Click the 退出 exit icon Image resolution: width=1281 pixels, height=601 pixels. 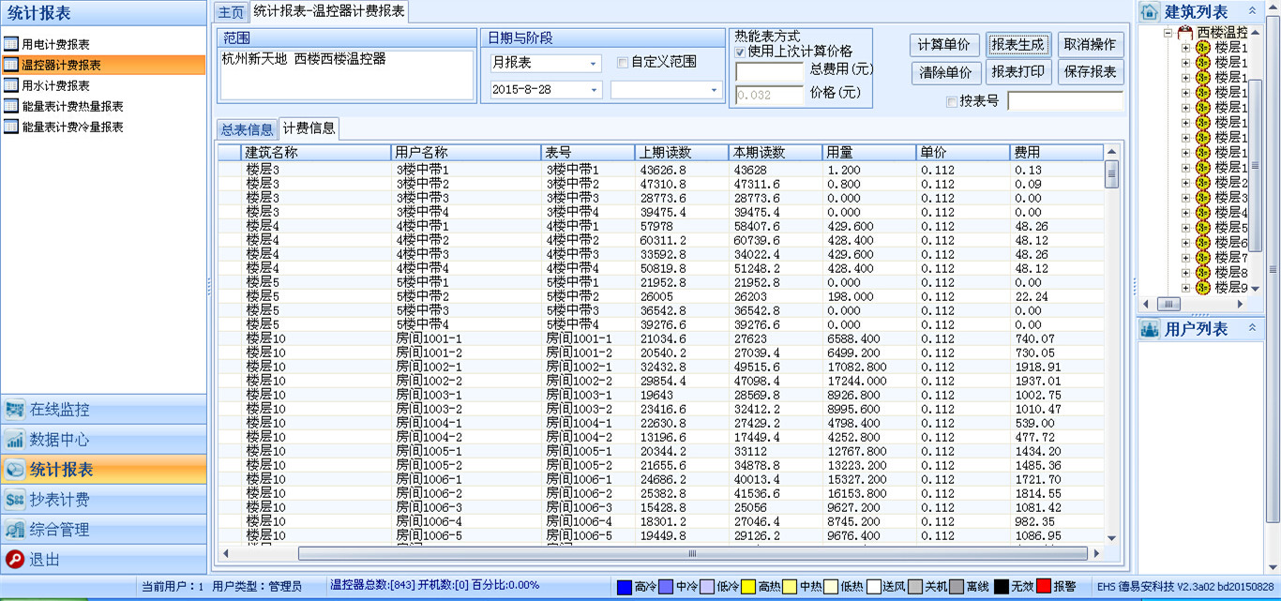(15, 560)
